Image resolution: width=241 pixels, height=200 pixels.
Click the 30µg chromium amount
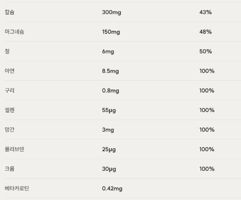point(109,169)
